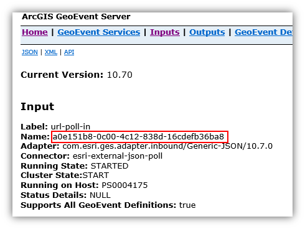Viewport: 305px width, 229px height.
Task: Click the Supports All GeoEvent Definitions true value
Action: click(x=187, y=205)
